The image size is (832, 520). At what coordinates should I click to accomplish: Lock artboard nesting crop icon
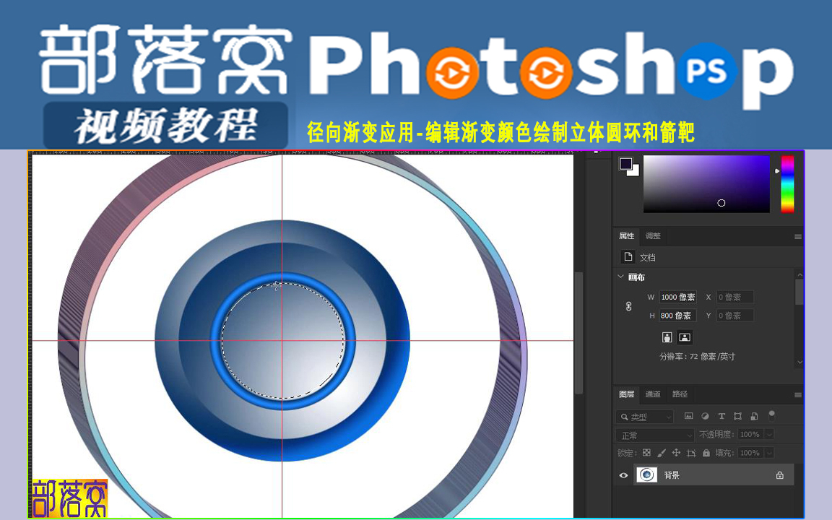tap(691, 453)
